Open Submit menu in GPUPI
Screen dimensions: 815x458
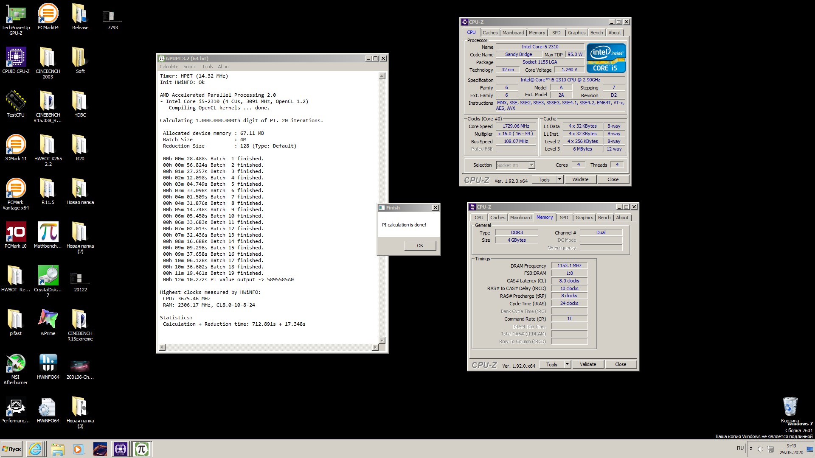[190, 67]
